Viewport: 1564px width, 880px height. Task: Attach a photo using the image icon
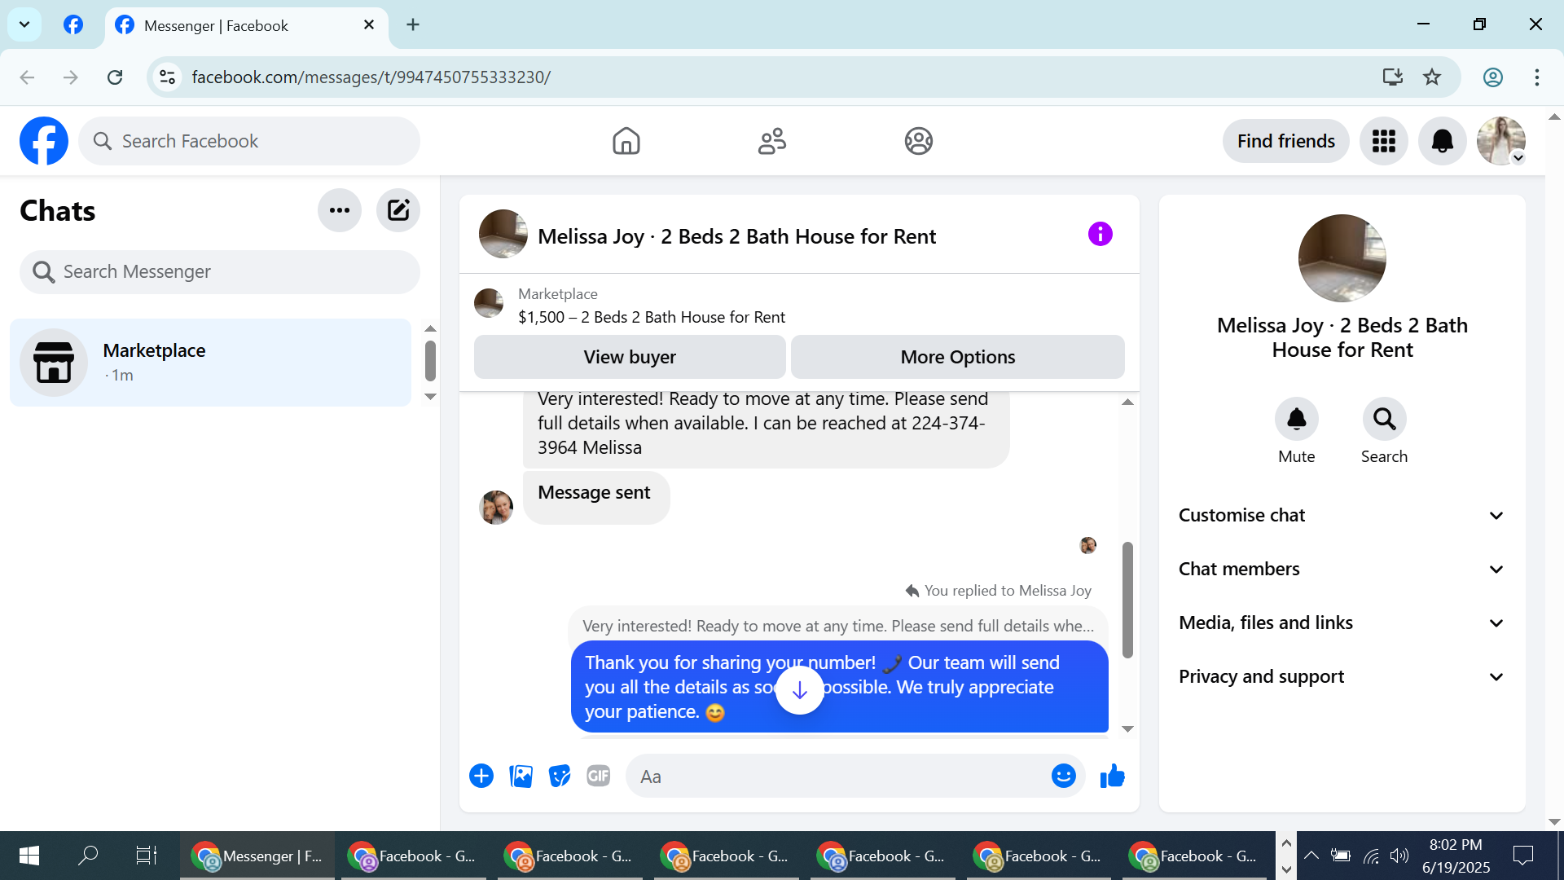[521, 776]
